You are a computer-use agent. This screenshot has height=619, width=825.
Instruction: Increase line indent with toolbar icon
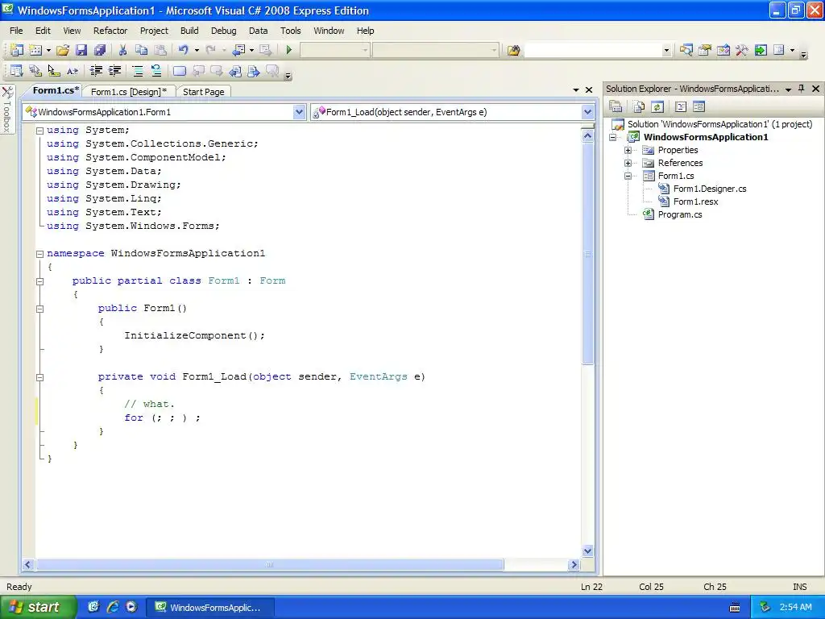pyautogui.click(x=114, y=71)
